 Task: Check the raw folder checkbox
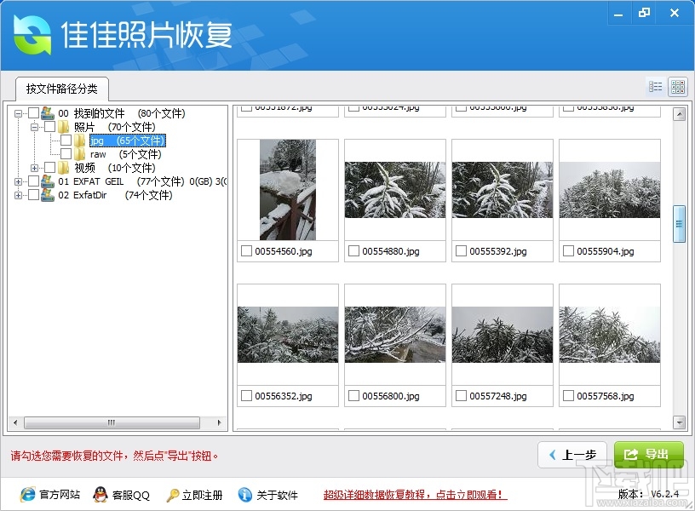pyautogui.click(x=66, y=154)
